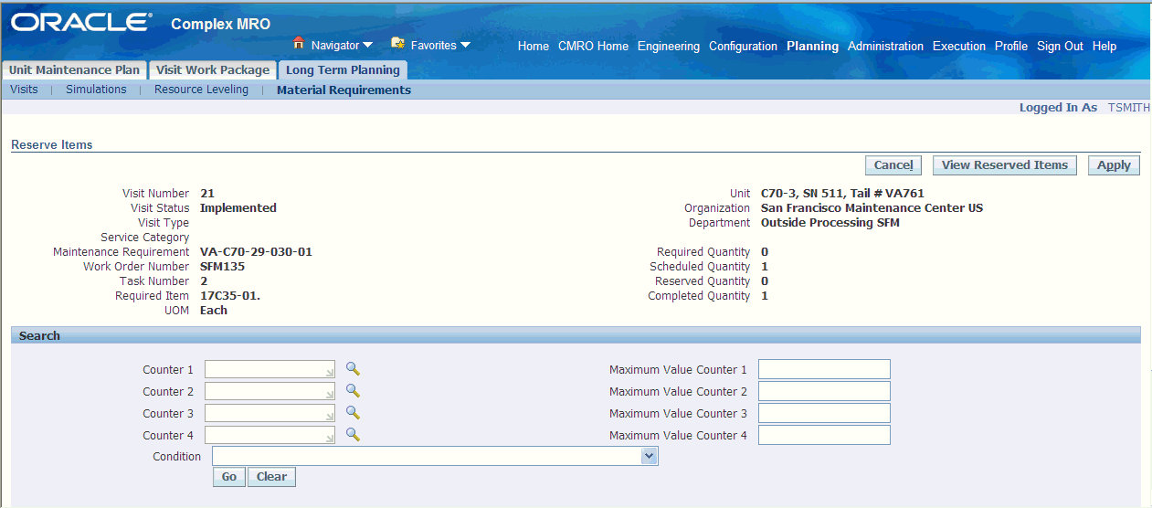Click the Department value Outside Processing SFM
The width and height of the screenshot is (1152, 508).
(x=830, y=223)
